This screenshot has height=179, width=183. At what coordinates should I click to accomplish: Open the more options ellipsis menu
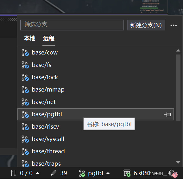pos(174,25)
